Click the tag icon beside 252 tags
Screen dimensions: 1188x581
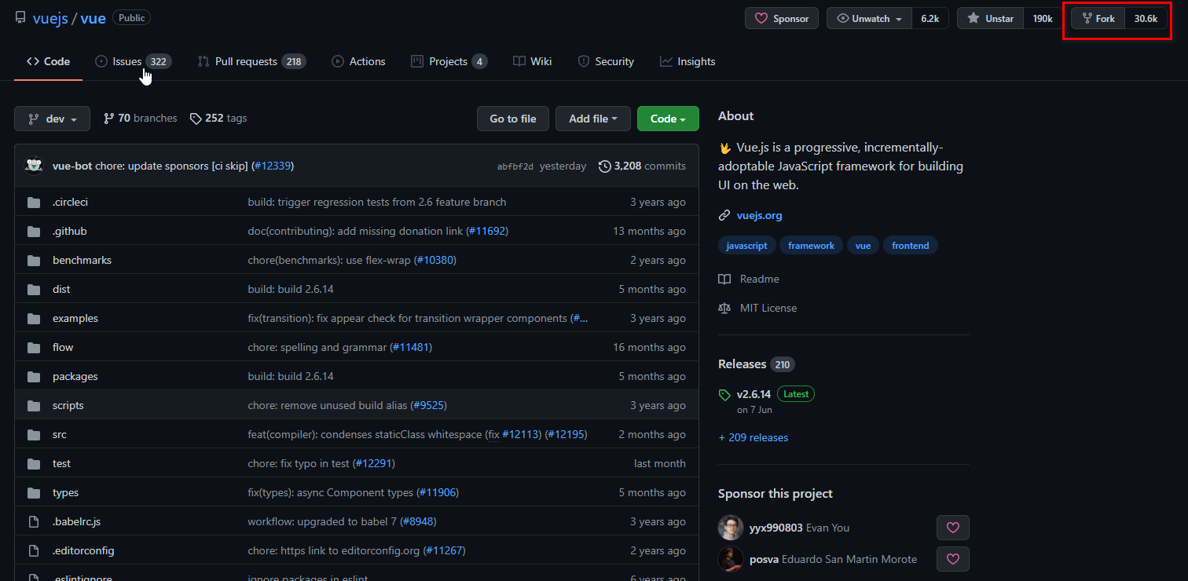(x=195, y=119)
